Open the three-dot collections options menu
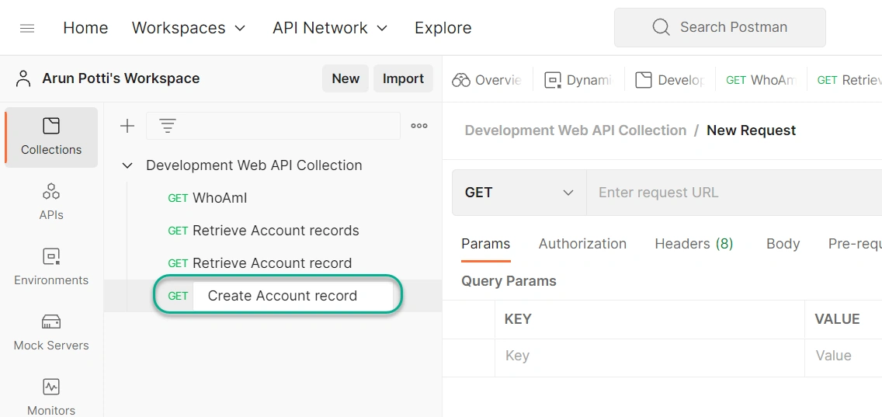The image size is (882, 417). [419, 126]
